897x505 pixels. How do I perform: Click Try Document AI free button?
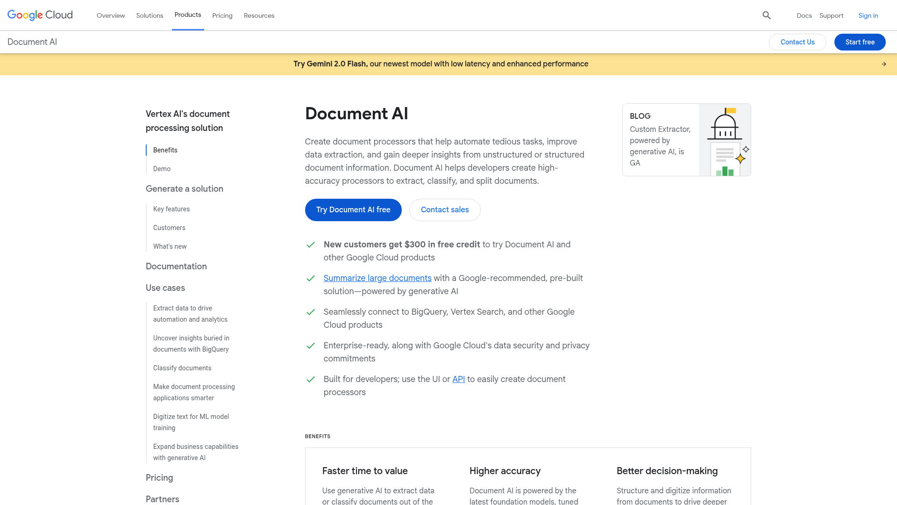tap(353, 210)
